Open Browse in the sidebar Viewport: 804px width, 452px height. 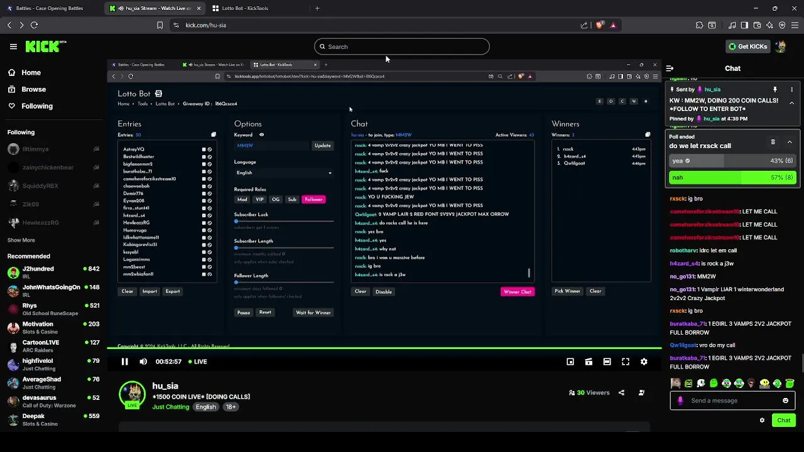click(x=33, y=89)
